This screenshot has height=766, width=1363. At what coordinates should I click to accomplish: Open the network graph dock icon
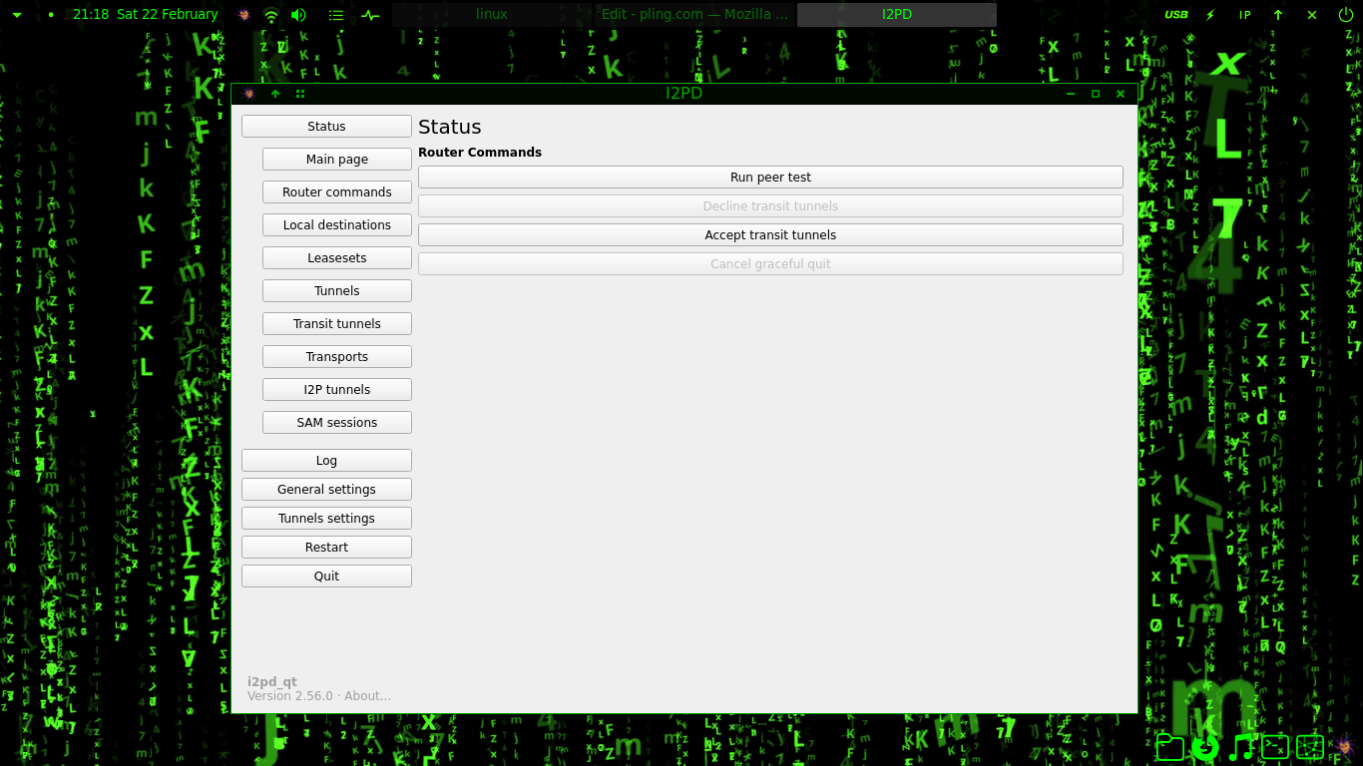1310,747
